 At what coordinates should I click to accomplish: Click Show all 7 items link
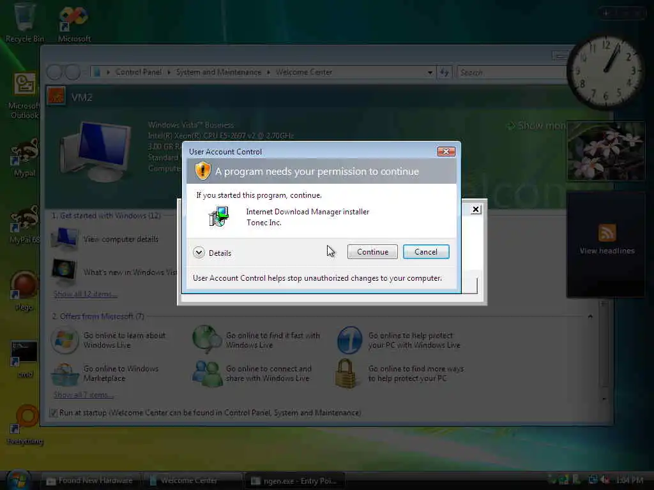(84, 395)
